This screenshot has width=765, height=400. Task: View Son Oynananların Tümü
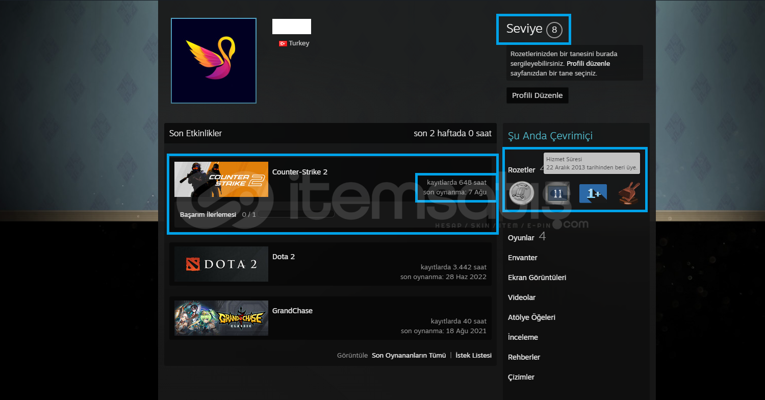tap(409, 355)
